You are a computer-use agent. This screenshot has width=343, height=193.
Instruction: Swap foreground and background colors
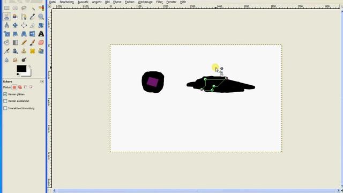(29, 66)
